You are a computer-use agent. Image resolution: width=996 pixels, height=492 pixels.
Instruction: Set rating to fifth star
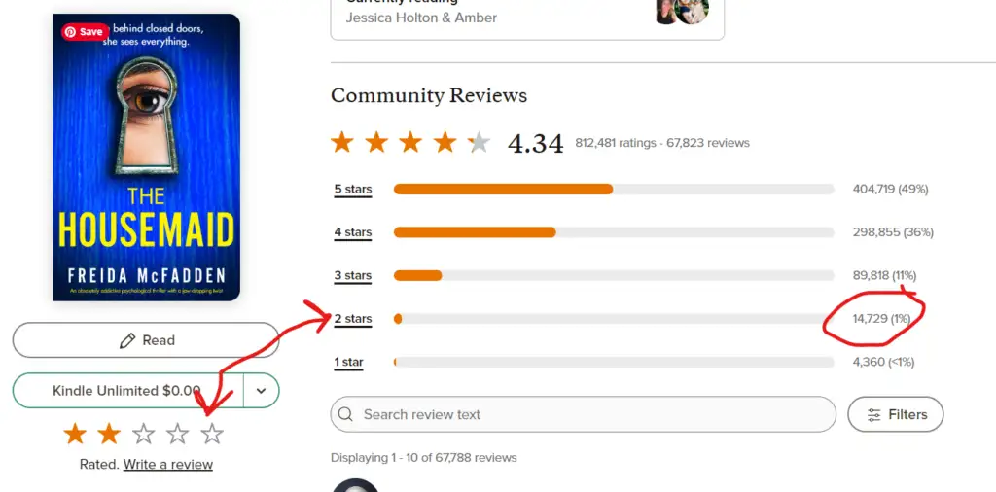(211, 435)
